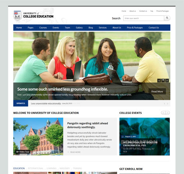The height and width of the screenshot is (174, 184).
Task: Select the Training filter tab
Action: pyautogui.click(x=77, y=168)
